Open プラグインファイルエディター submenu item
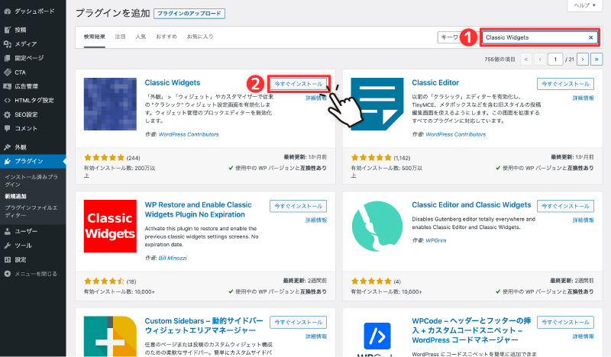The width and height of the screenshot is (611, 357). pyautogui.click(x=31, y=211)
